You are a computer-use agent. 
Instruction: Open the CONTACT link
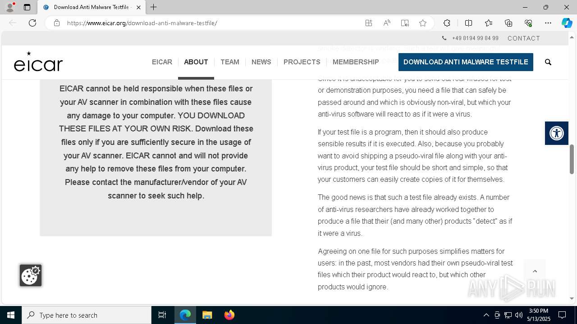pyautogui.click(x=524, y=38)
